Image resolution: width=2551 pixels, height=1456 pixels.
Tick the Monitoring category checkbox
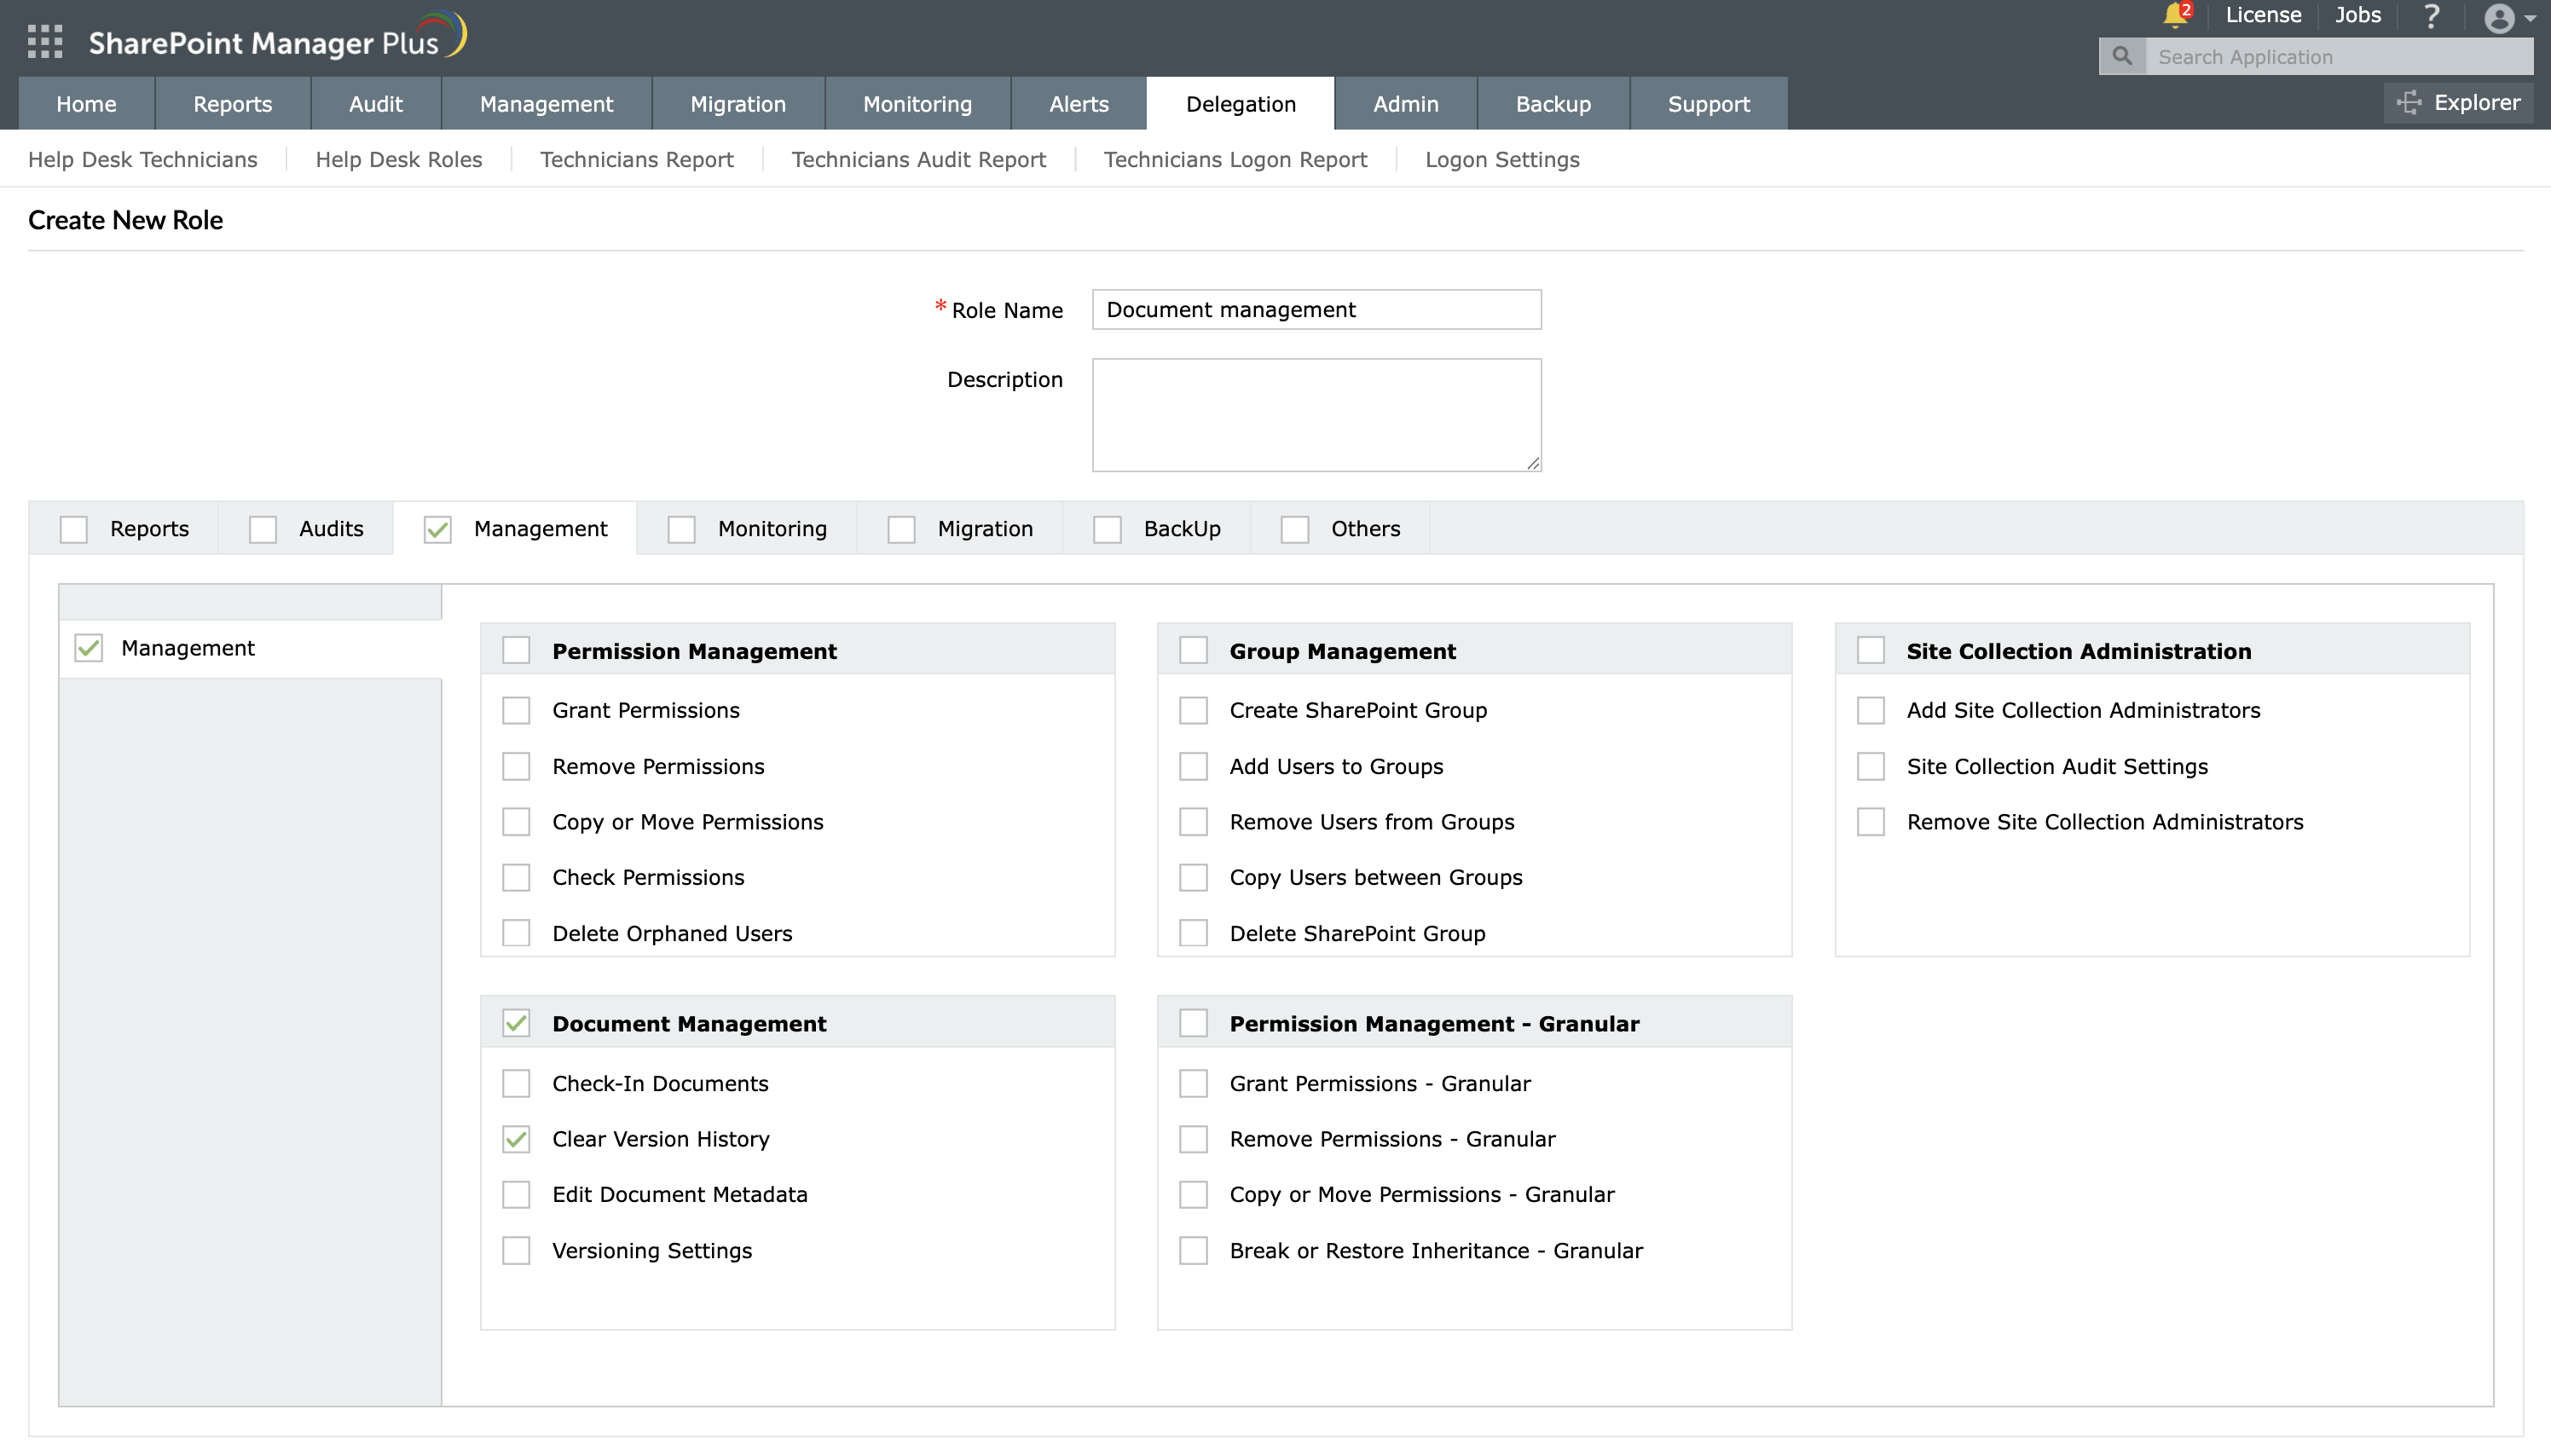point(682,529)
